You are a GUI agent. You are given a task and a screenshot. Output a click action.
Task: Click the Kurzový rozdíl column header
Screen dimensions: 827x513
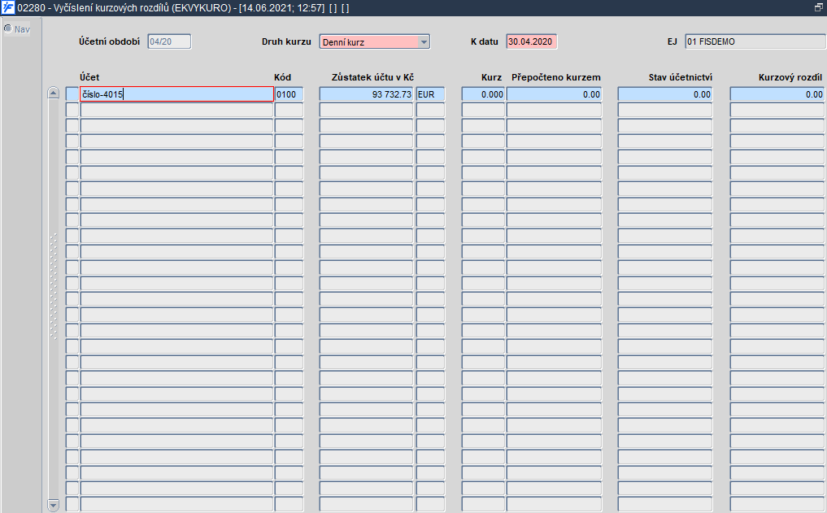(790, 77)
